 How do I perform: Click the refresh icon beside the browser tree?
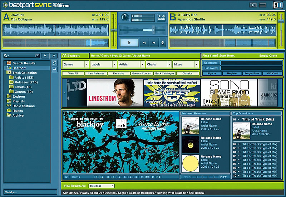click(x=54, y=63)
